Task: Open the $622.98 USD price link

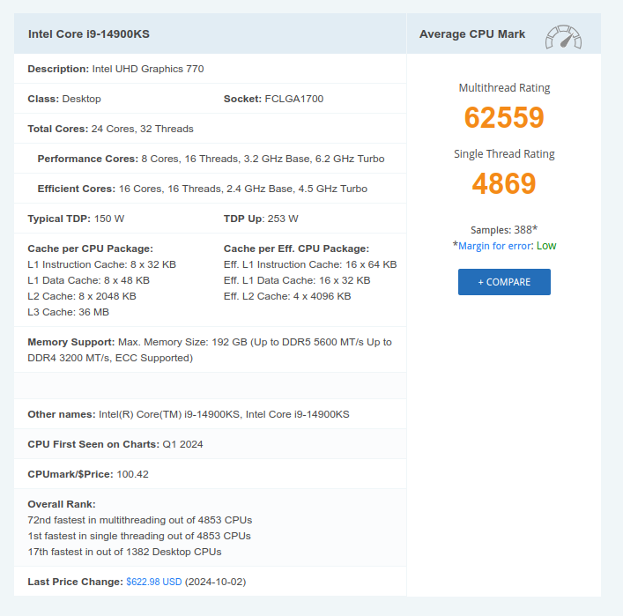Action: click(153, 582)
